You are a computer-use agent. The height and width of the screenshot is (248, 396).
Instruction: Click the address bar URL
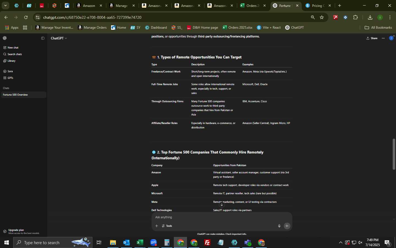tap(92, 17)
